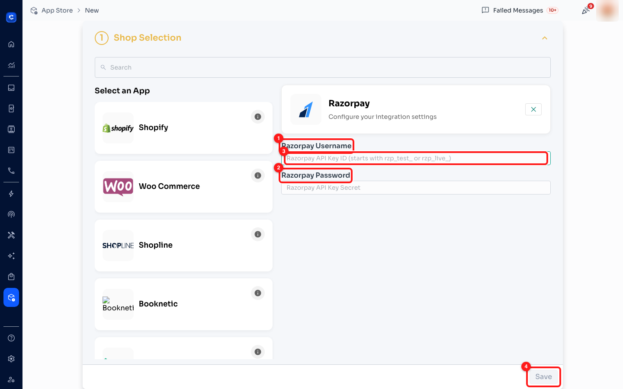Focus the Razorpay API Key Secret field
This screenshot has width=623, height=389.
pyautogui.click(x=416, y=188)
